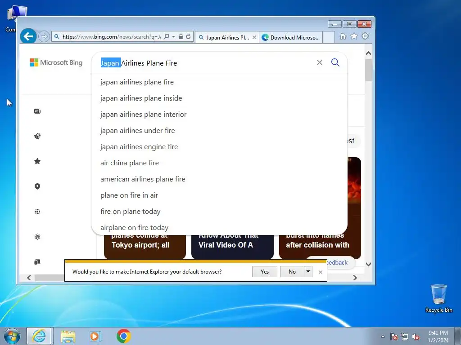Screen dimensions: 461x345
Task: Pick suggestion 'airplane on fire today'
Action: tap(219, 227)
